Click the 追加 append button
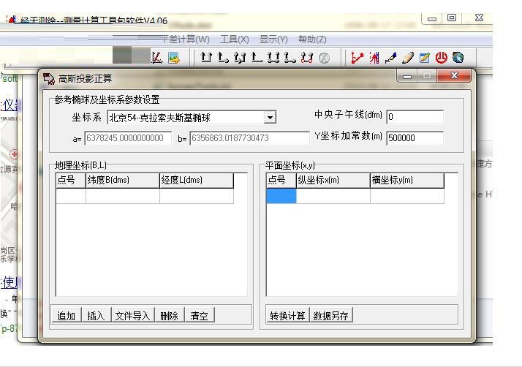This screenshot has width=522, height=367. point(67,316)
